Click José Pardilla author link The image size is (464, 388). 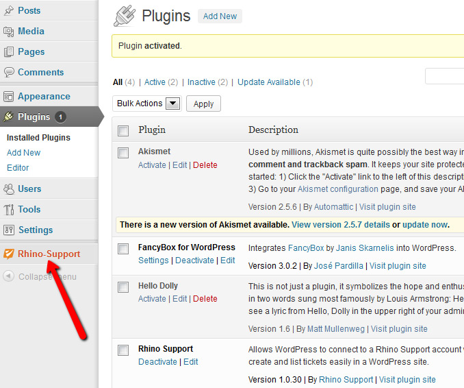339,265
